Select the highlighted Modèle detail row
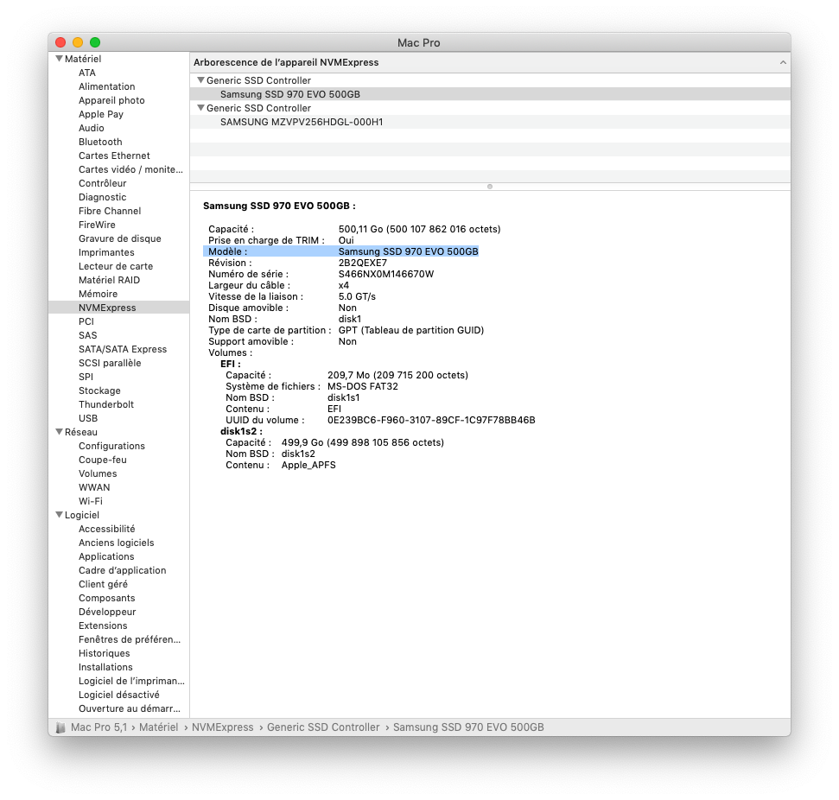Image resolution: width=839 pixels, height=800 pixels. pos(340,251)
